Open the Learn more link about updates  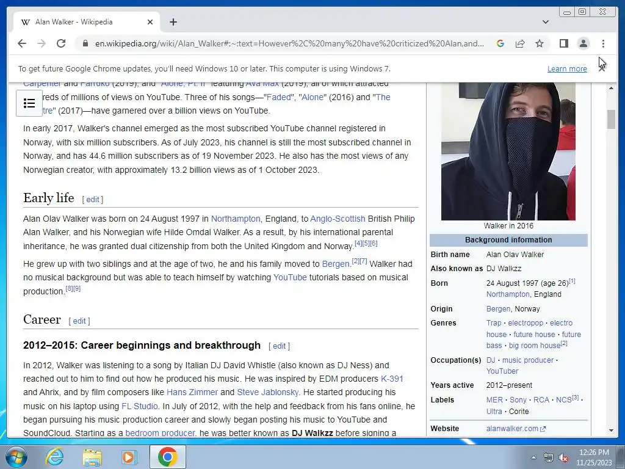pyautogui.click(x=567, y=68)
